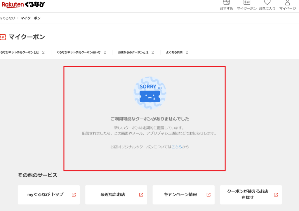The image size is (299, 211).
Task: Follow the blue こちら link
Action: pyautogui.click(x=177, y=147)
